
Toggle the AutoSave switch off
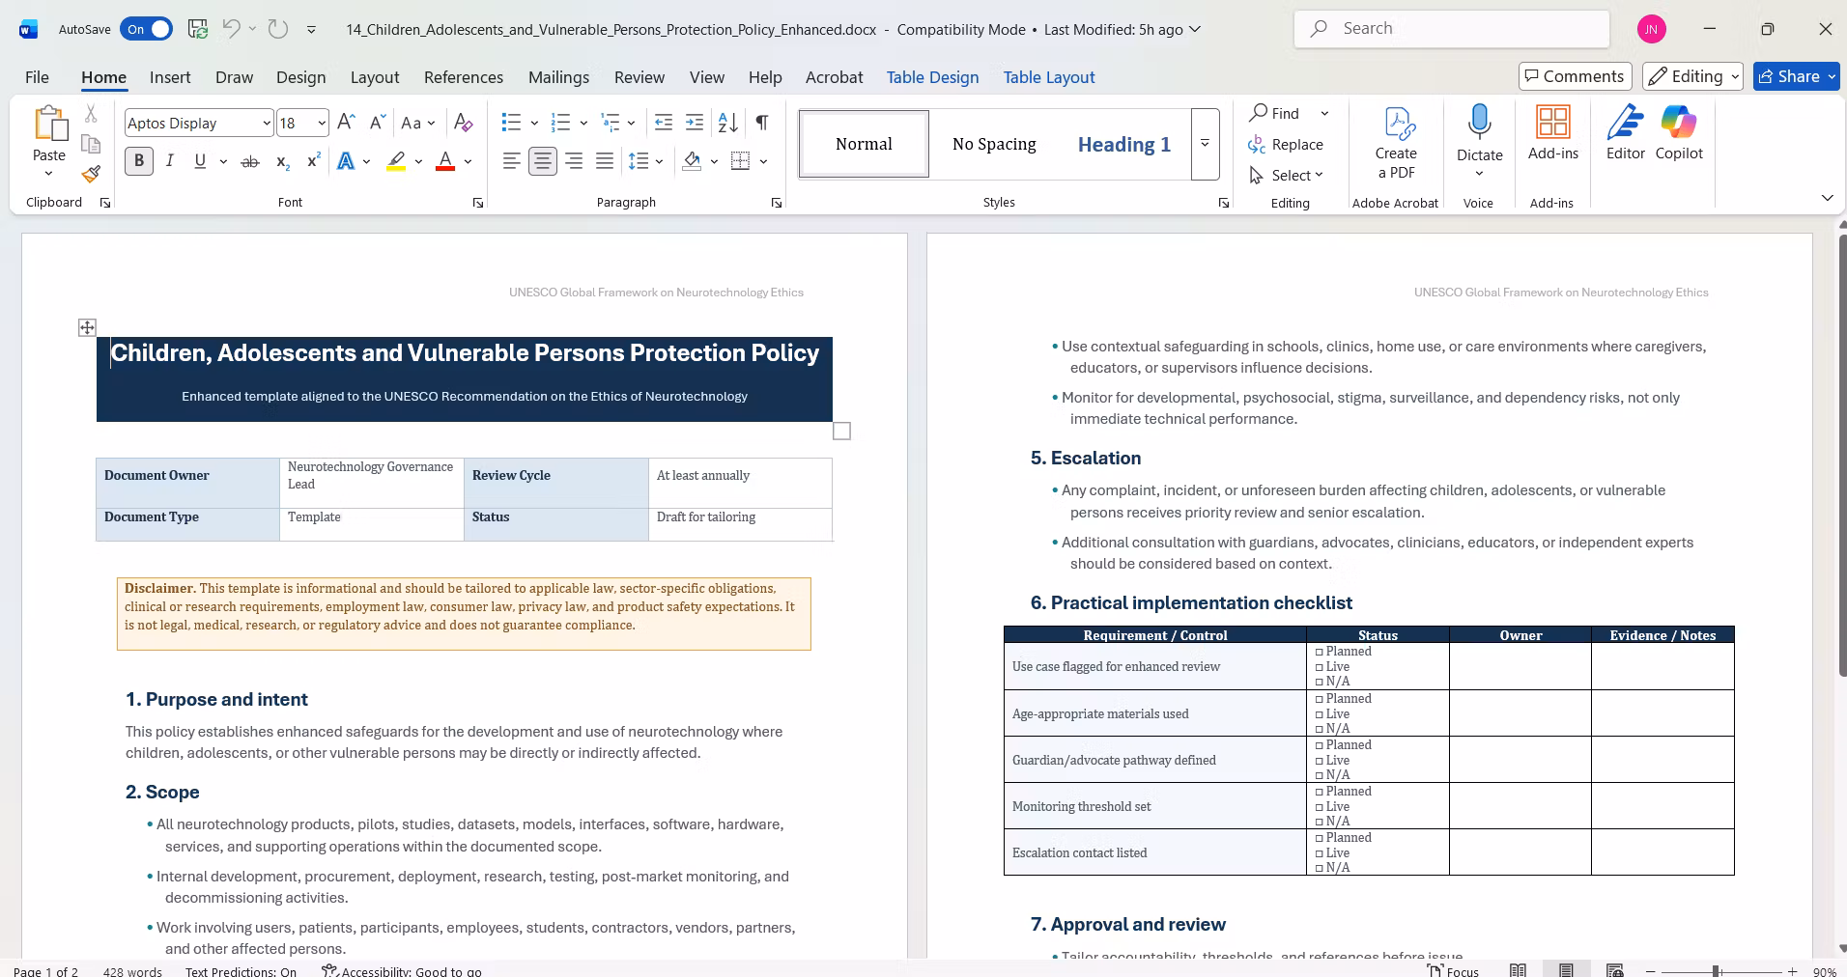tap(147, 29)
